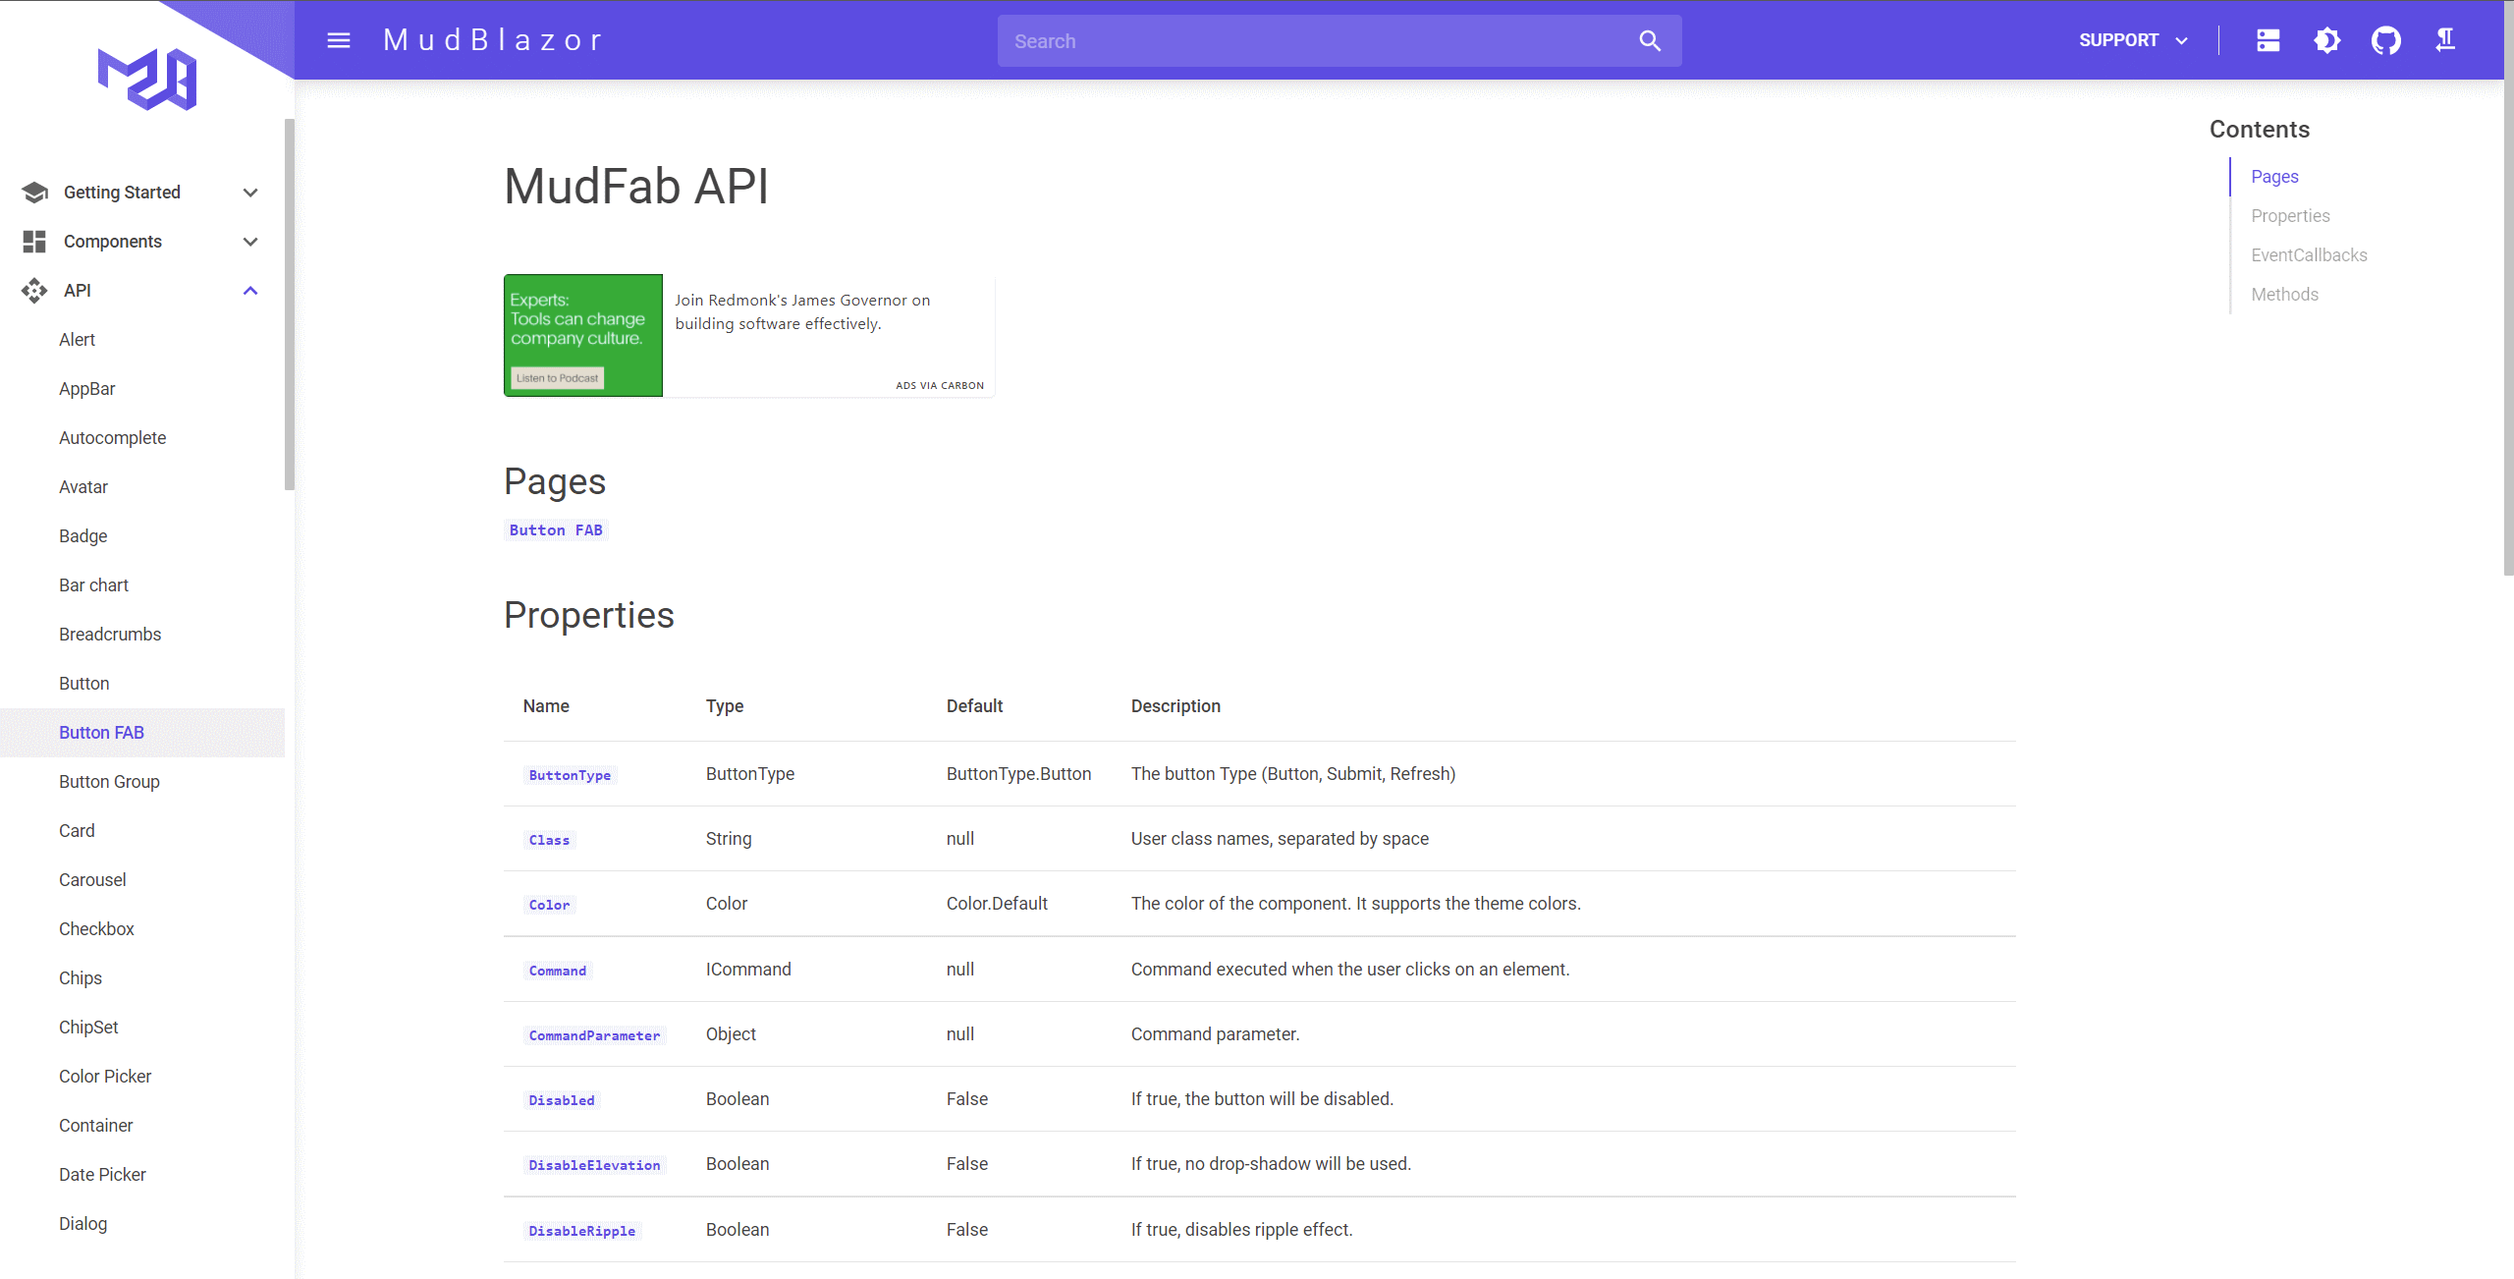
Task: Click the API diamond icon in sidebar
Action: tap(34, 290)
